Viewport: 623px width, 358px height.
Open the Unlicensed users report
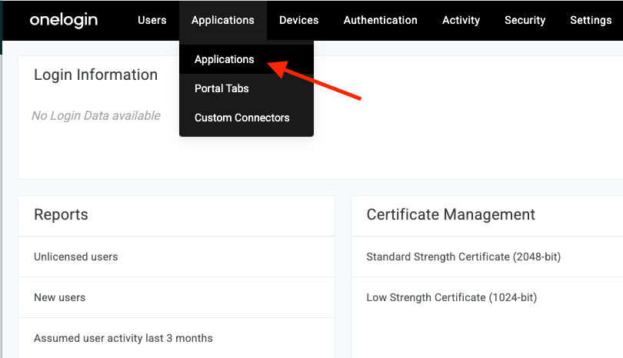coord(176,257)
